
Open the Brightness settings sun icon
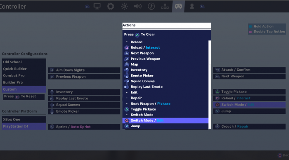click(124, 6)
